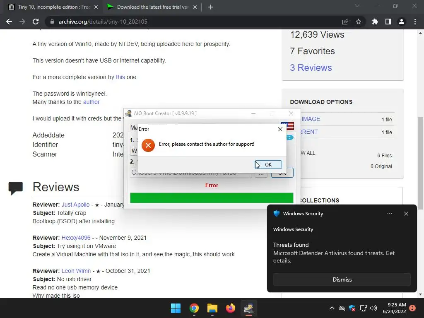Open a new browser tab

point(211,7)
